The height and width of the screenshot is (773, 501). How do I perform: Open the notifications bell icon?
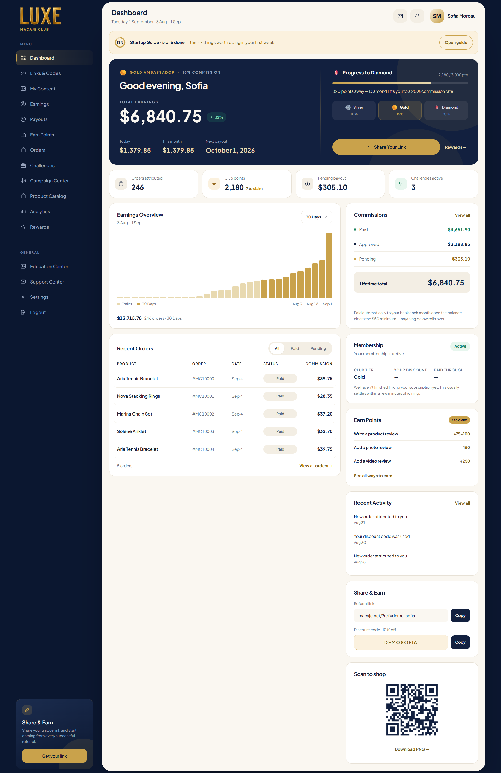coord(417,16)
